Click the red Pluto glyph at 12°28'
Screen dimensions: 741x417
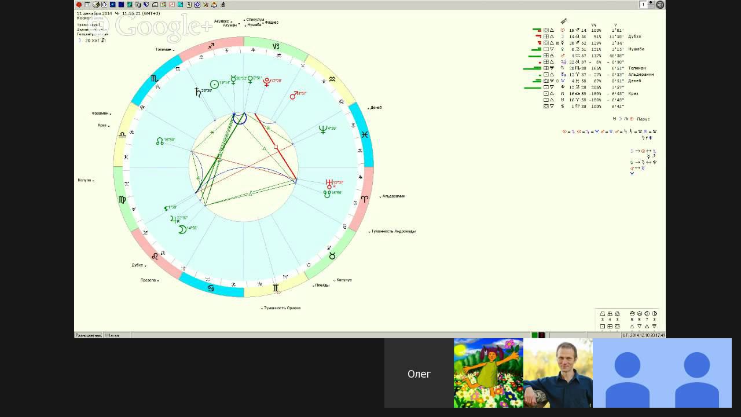[266, 82]
